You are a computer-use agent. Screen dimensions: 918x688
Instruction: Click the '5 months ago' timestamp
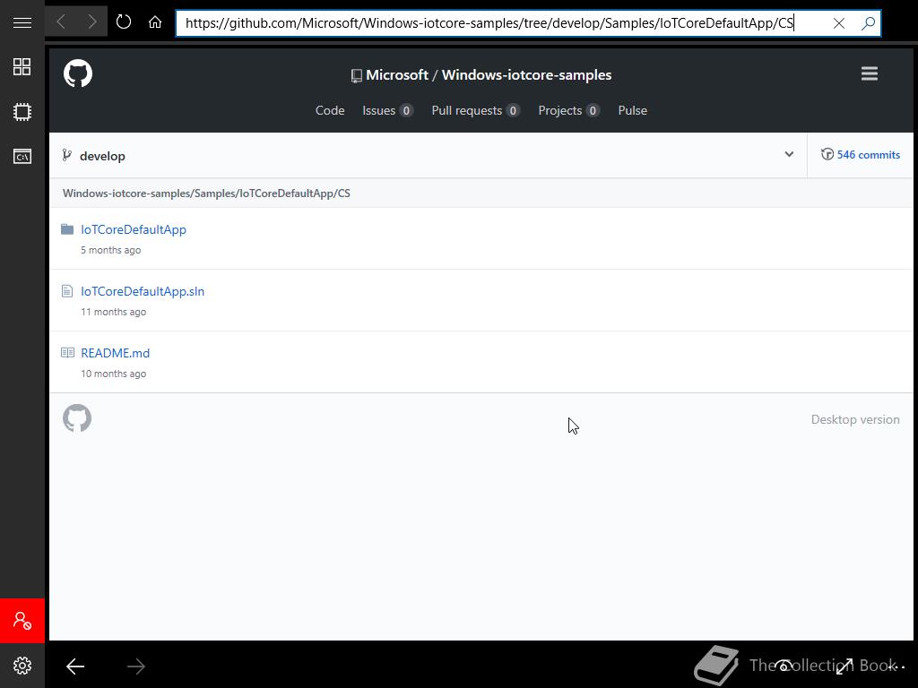click(110, 250)
